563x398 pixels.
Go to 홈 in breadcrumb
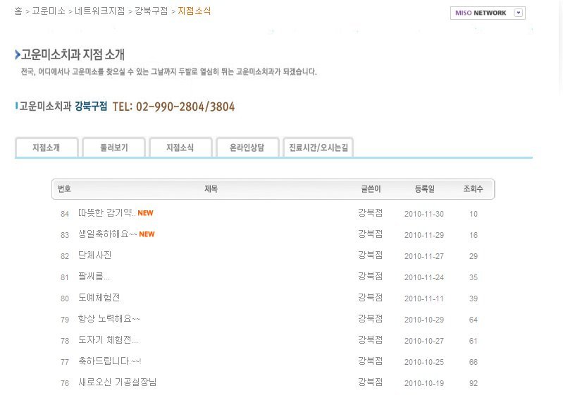(x=18, y=11)
